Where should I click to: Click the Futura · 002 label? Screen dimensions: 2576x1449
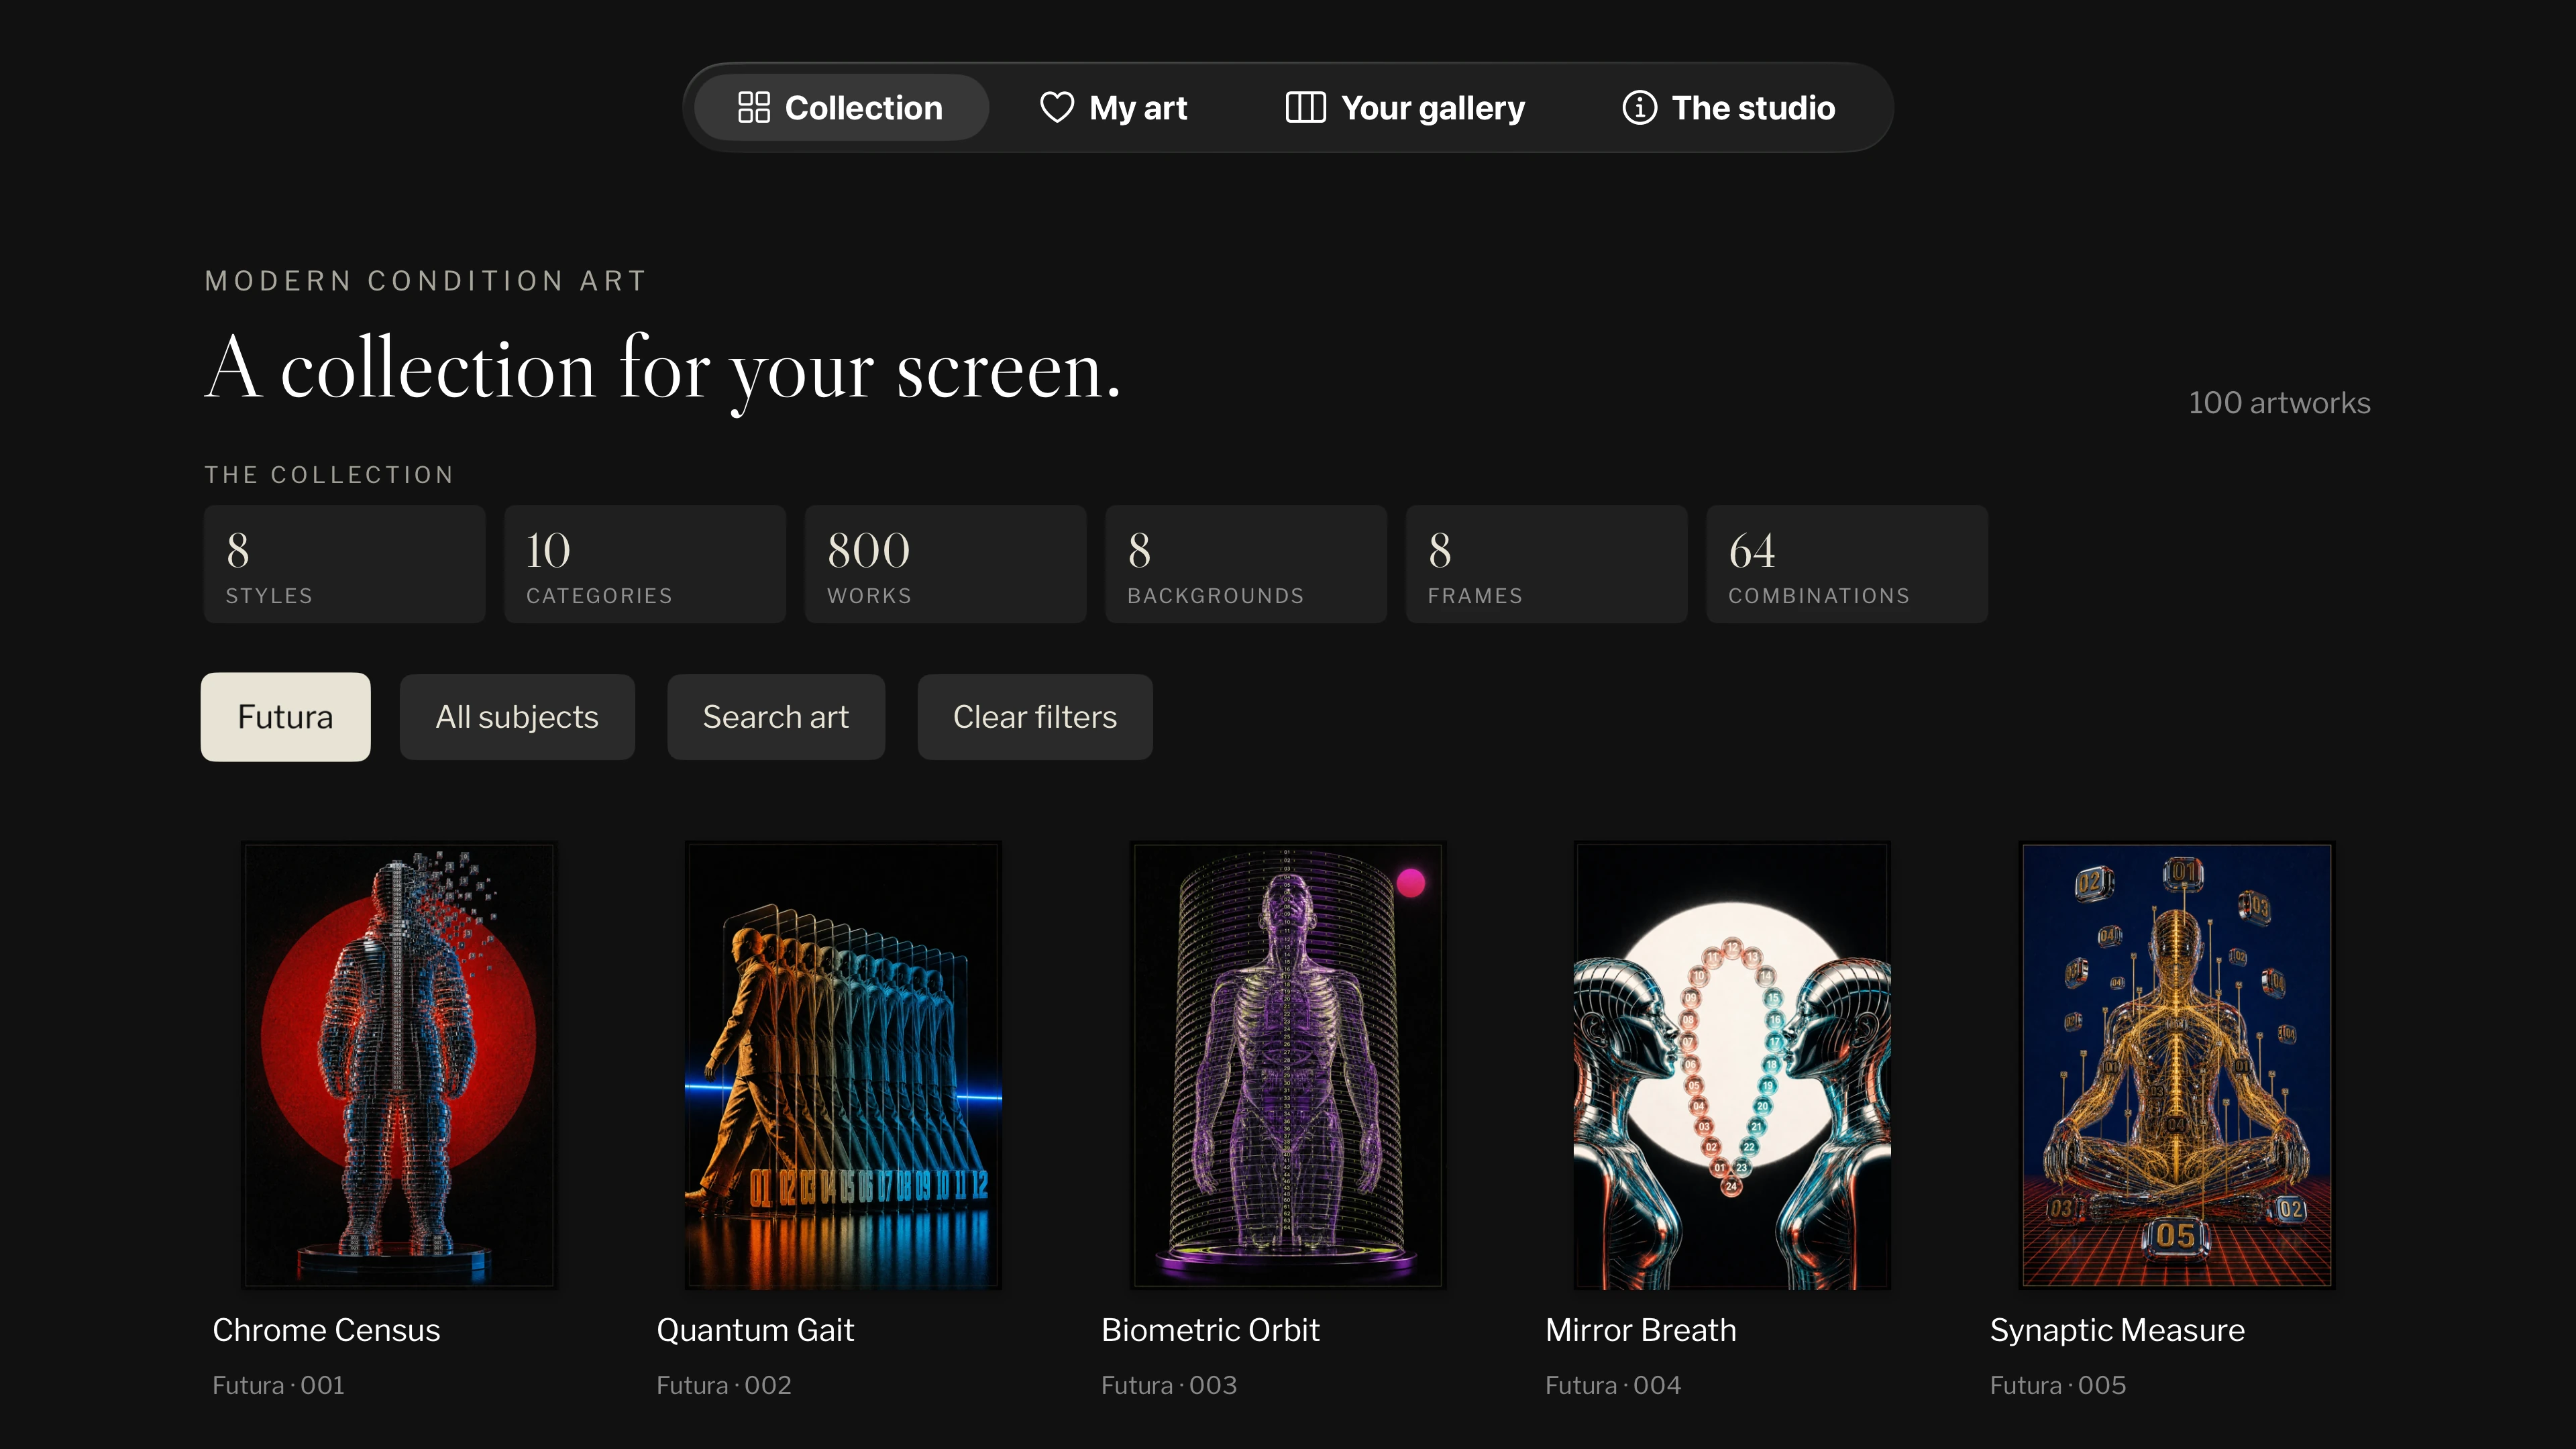coord(724,1385)
